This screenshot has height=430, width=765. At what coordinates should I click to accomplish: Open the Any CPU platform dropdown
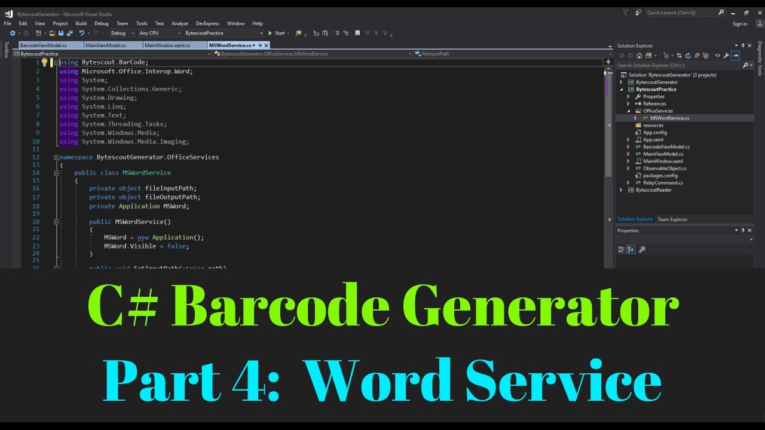click(x=160, y=33)
